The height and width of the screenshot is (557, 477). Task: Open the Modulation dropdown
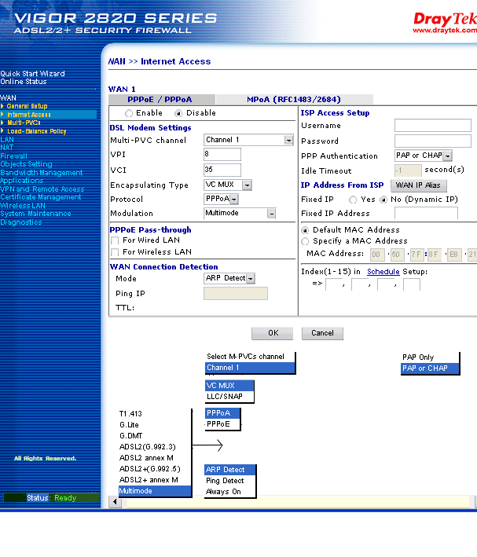tap(240, 213)
